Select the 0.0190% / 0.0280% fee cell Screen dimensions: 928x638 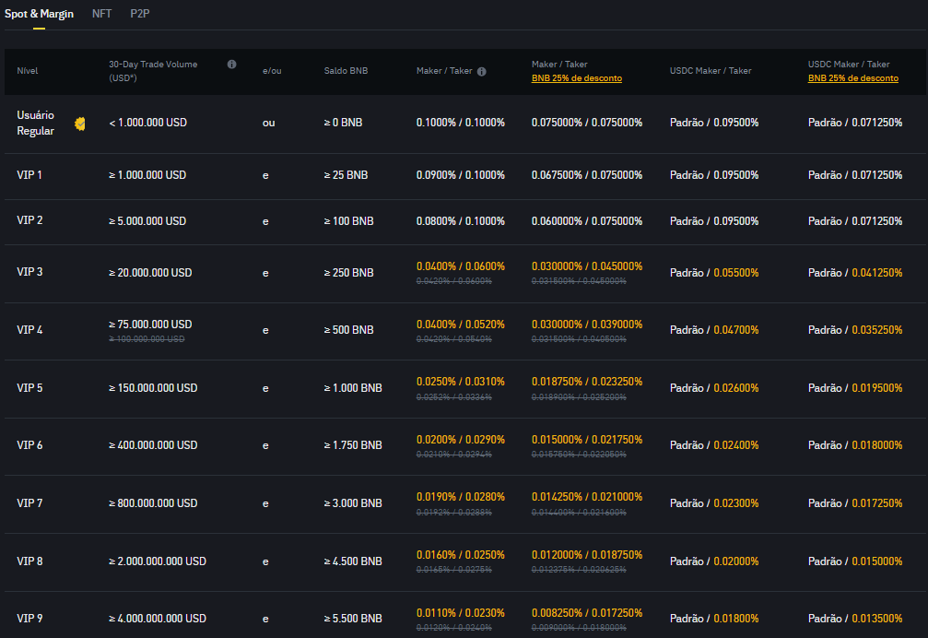pos(460,497)
